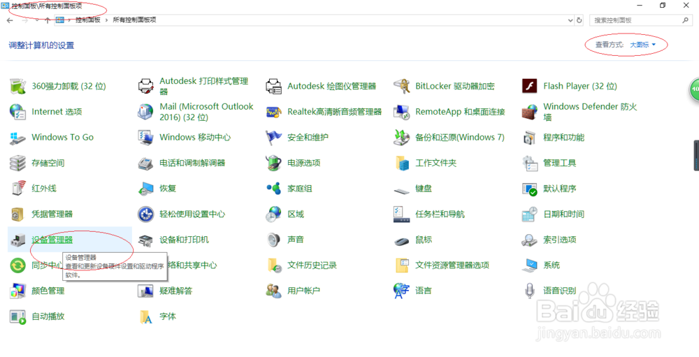Open Autodesk 打印样式管理器 printer icon

click(145, 86)
